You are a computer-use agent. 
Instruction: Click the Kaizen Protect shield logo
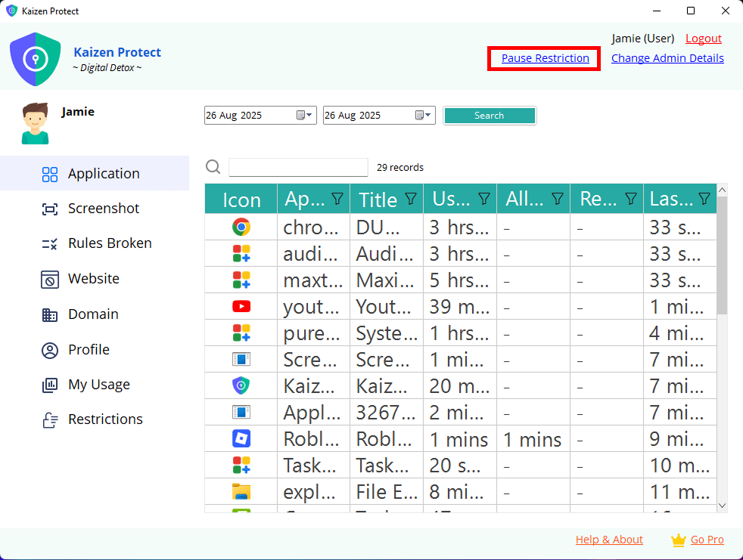click(x=35, y=58)
